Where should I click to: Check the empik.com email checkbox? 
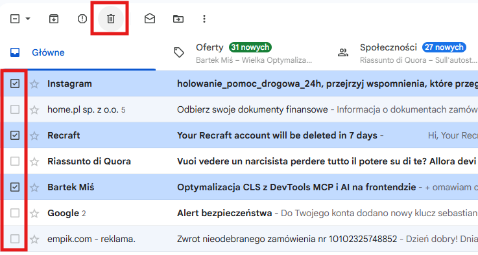[x=15, y=239]
